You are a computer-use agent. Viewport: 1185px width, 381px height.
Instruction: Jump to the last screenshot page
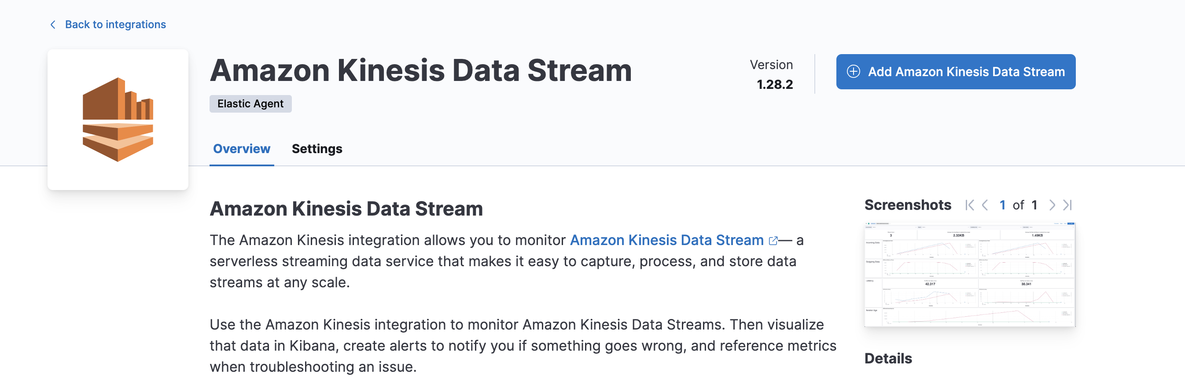(1067, 205)
